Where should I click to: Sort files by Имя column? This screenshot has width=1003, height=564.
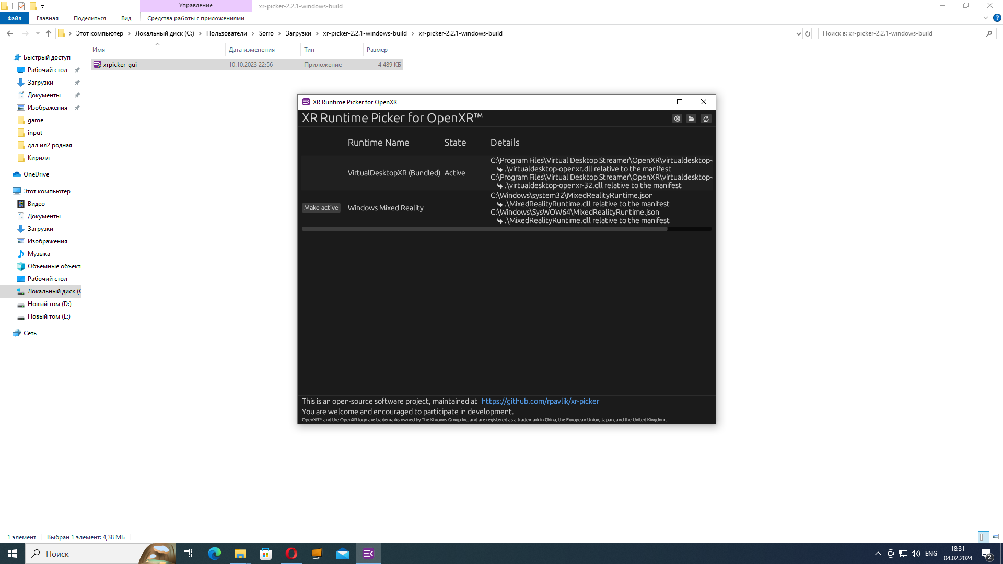pyautogui.click(x=158, y=50)
